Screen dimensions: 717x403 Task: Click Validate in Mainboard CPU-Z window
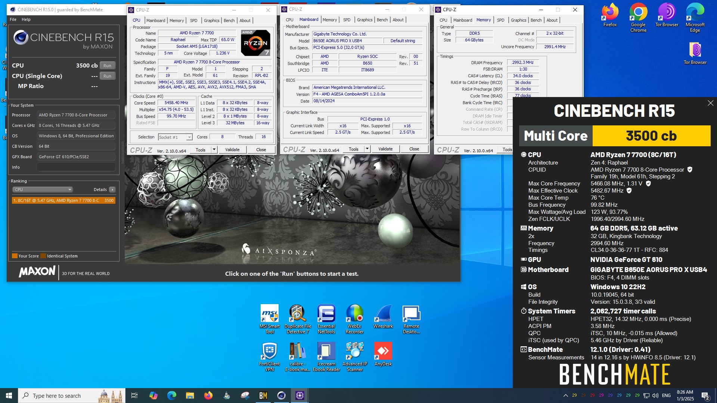(385, 149)
